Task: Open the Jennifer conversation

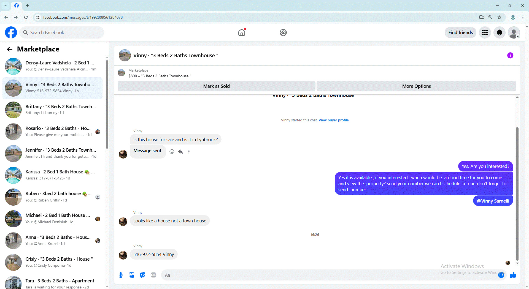Action: (52, 153)
